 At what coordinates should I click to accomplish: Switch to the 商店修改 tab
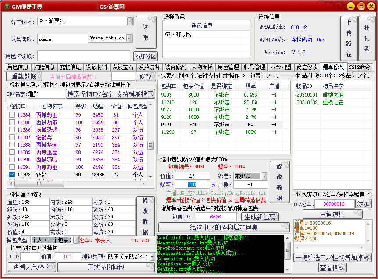tap(307, 67)
